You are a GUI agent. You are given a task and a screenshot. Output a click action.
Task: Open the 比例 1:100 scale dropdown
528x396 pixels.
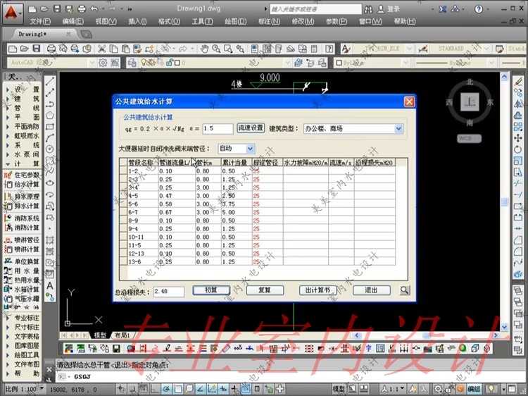coord(42,388)
